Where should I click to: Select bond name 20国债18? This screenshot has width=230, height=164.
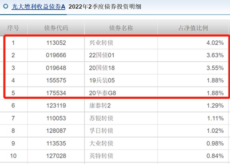tap(102, 68)
